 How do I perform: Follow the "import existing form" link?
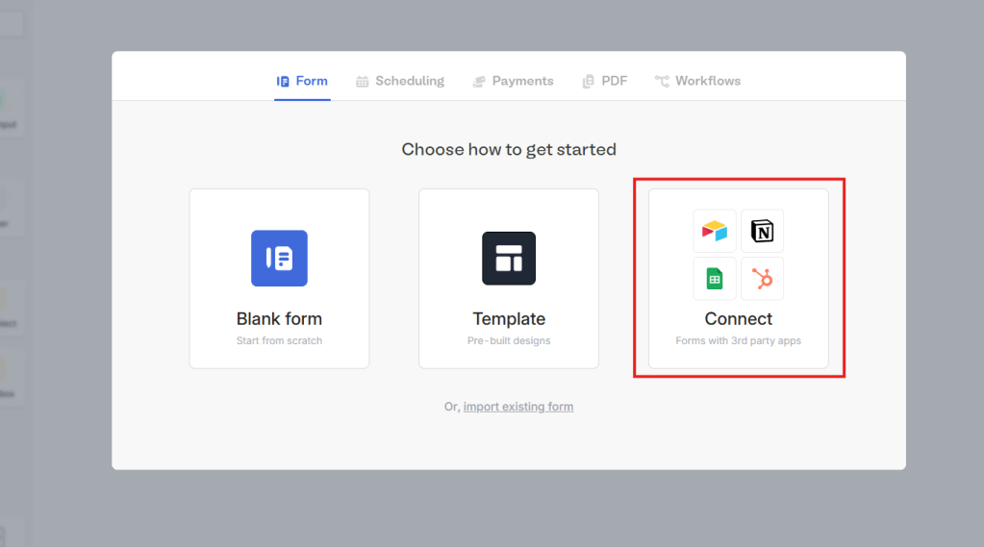[518, 407]
